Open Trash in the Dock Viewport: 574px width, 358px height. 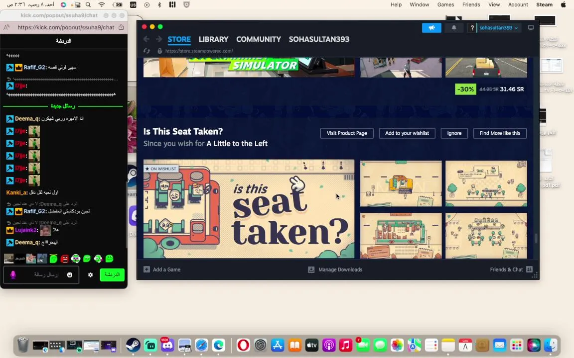(x=23, y=345)
